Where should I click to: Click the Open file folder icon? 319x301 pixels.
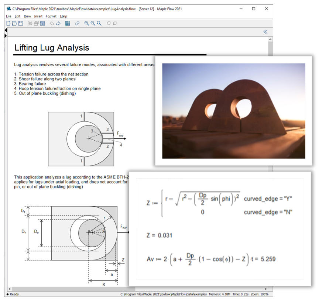(14, 23)
